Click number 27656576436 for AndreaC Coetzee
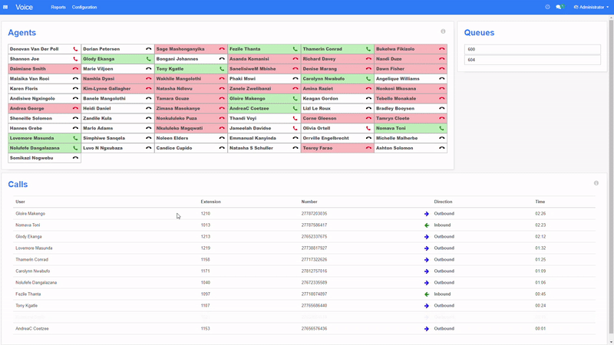This screenshot has width=614, height=345. point(314,329)
